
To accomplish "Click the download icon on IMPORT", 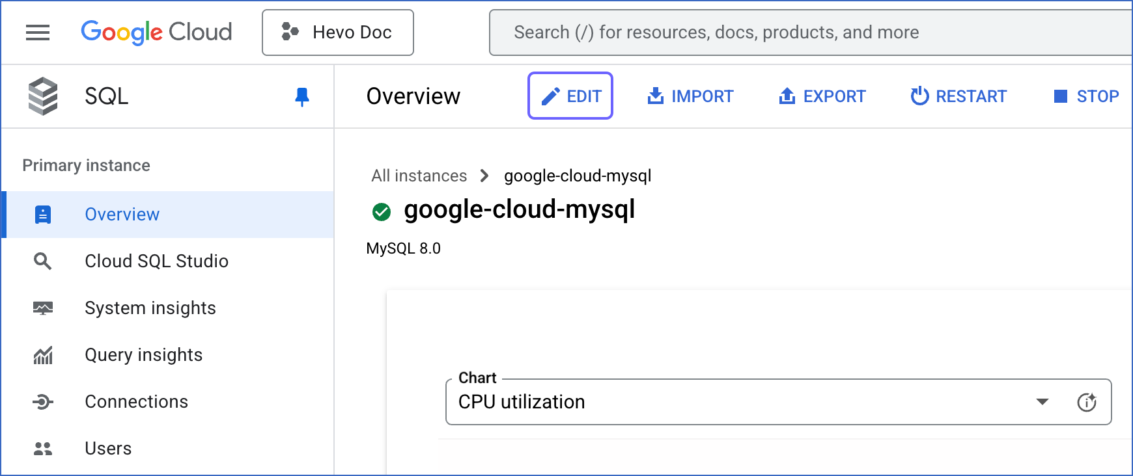I will point(656,96).
